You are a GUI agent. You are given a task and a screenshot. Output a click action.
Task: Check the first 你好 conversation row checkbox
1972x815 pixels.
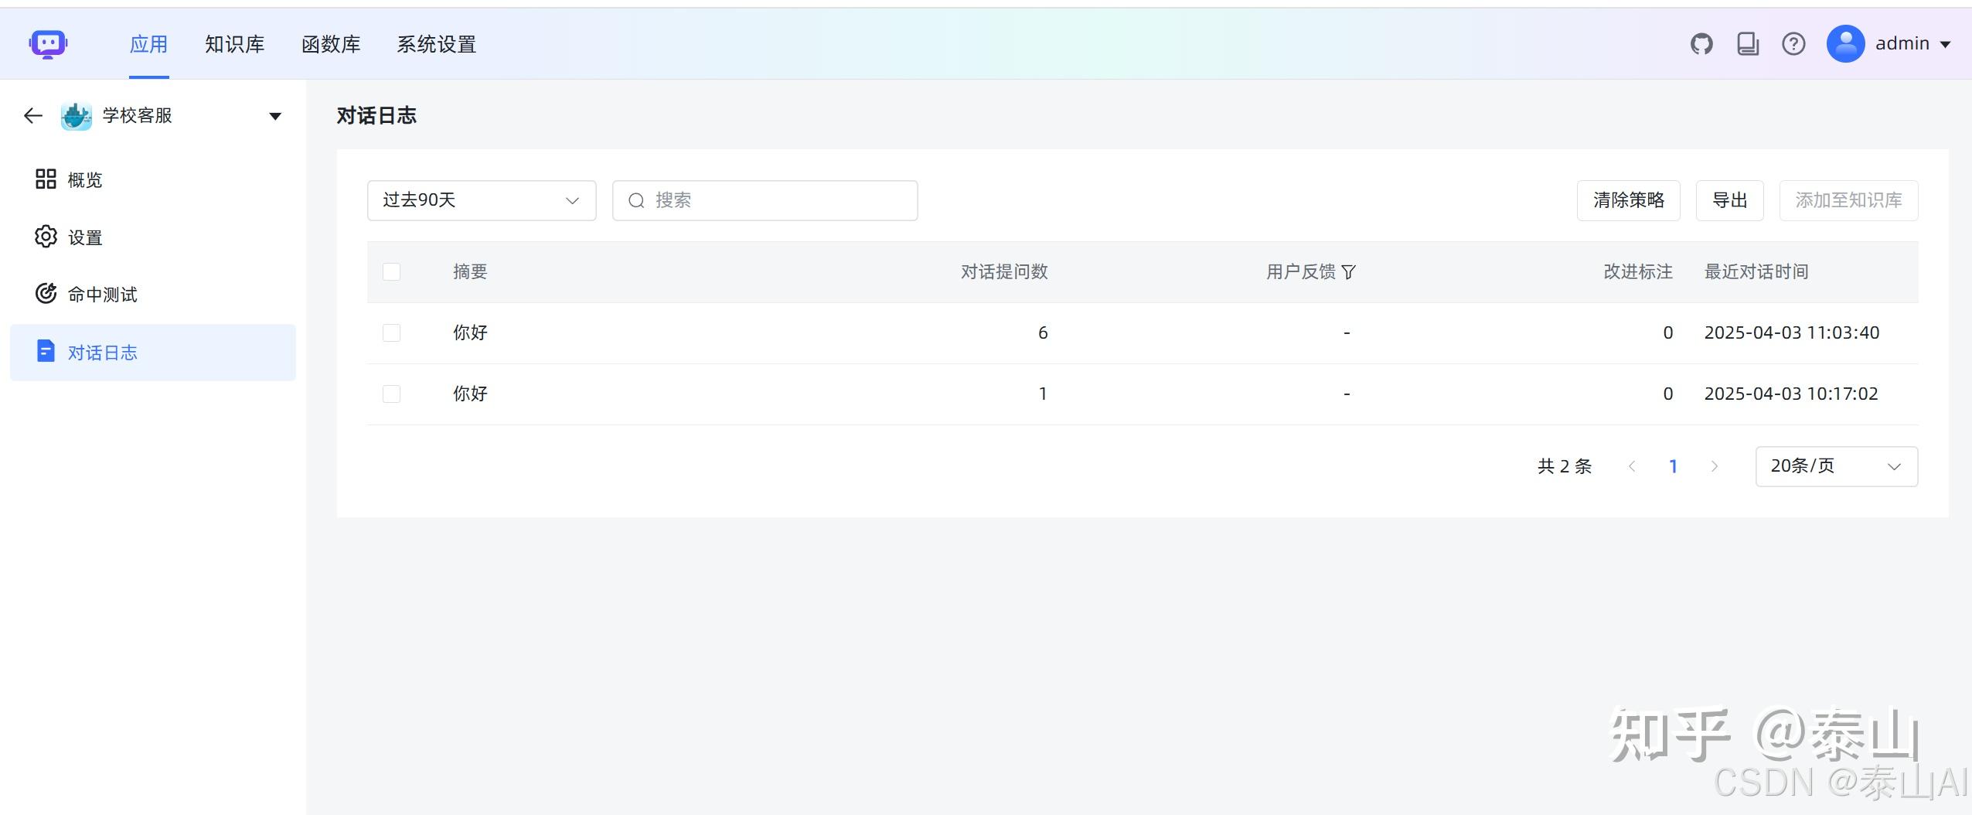391,332
